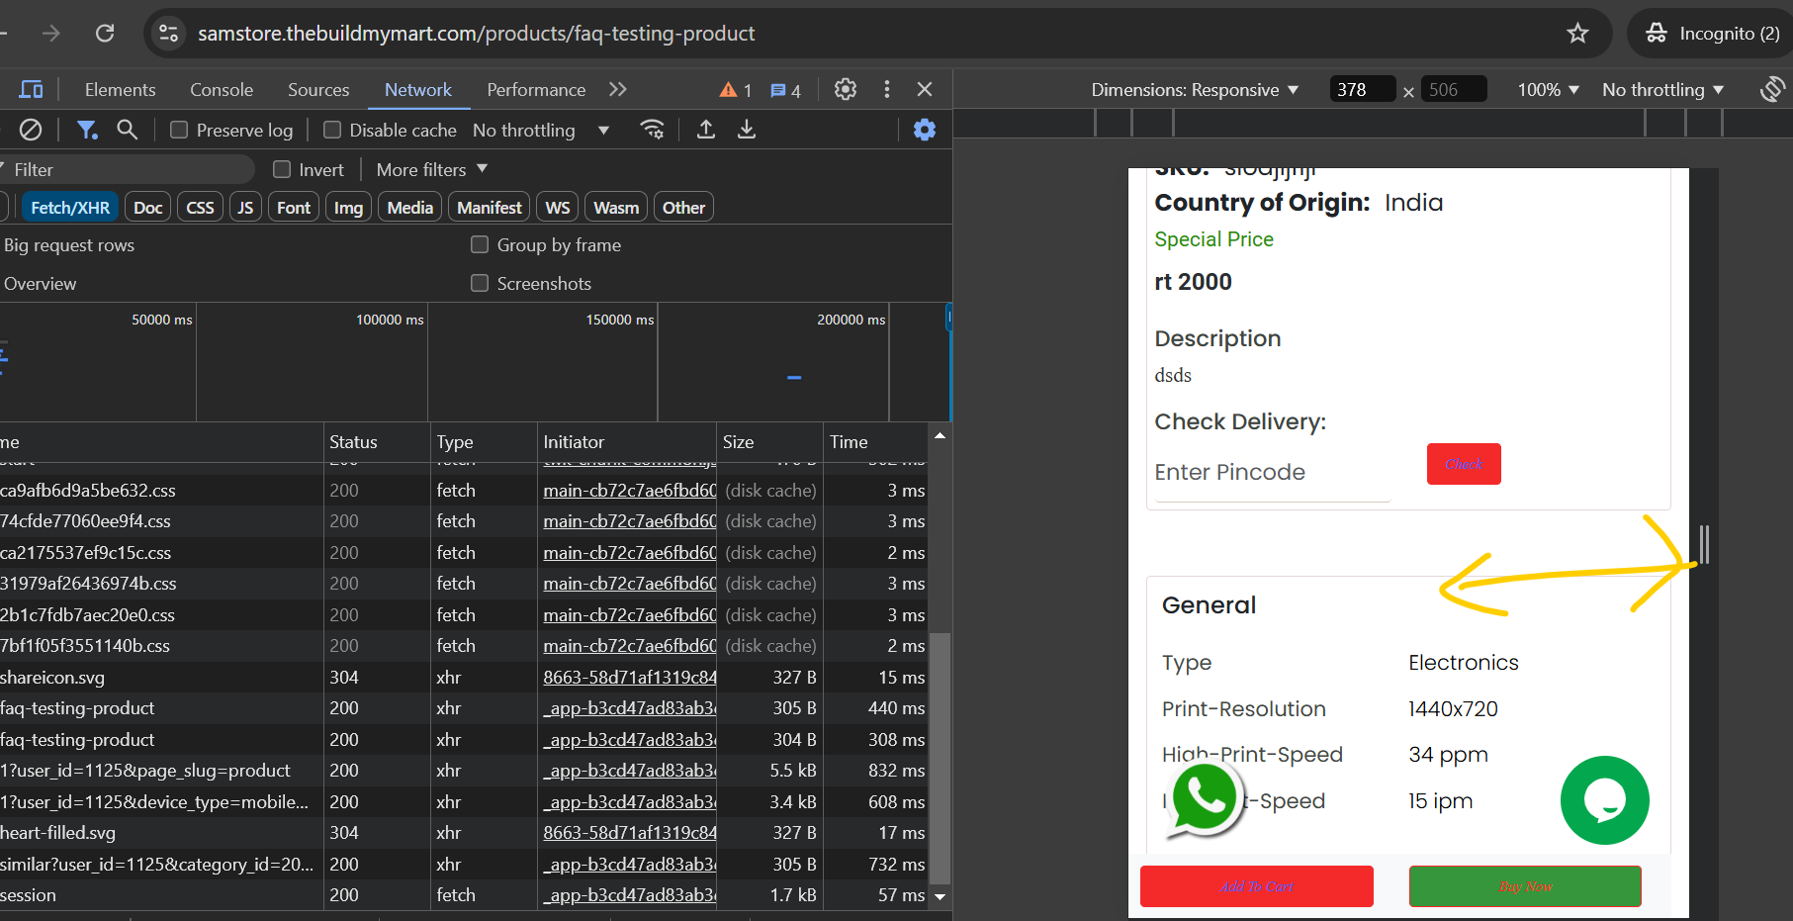The width and height of the screenshot is (1793, 921).
Task: Switch to the Performance tab
Action: tap(536, 90)
